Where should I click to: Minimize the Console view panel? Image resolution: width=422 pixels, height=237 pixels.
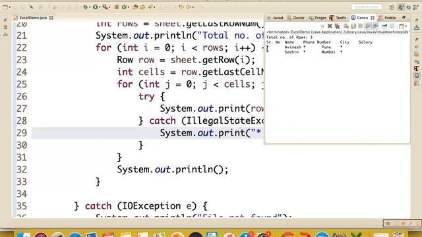pos(404,18)
